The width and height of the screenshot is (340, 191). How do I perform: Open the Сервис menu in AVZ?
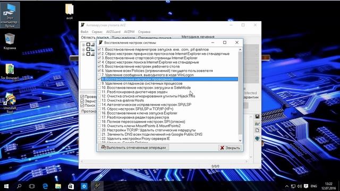point(97,32)
